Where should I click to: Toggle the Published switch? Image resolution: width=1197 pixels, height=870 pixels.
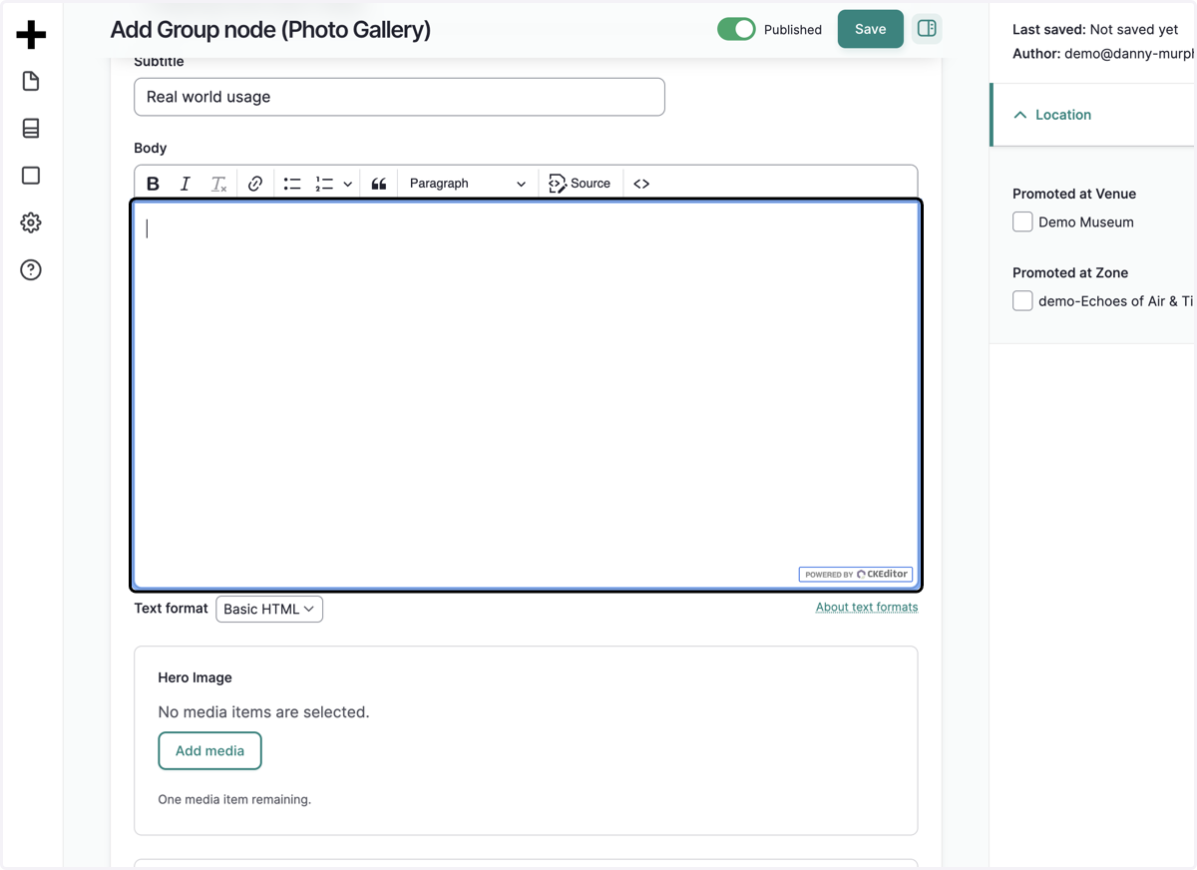point(736,29)
